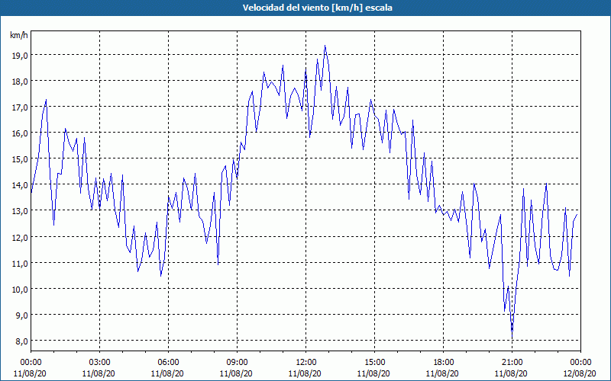Click the "00:00" label above "12/08/20"
This screenshot has width=611, height=381.
(580, 363)
